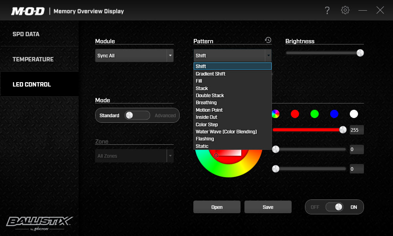This screenshot has height=236, width=393.
Task: Click the Save button
Action: [268, 207]
